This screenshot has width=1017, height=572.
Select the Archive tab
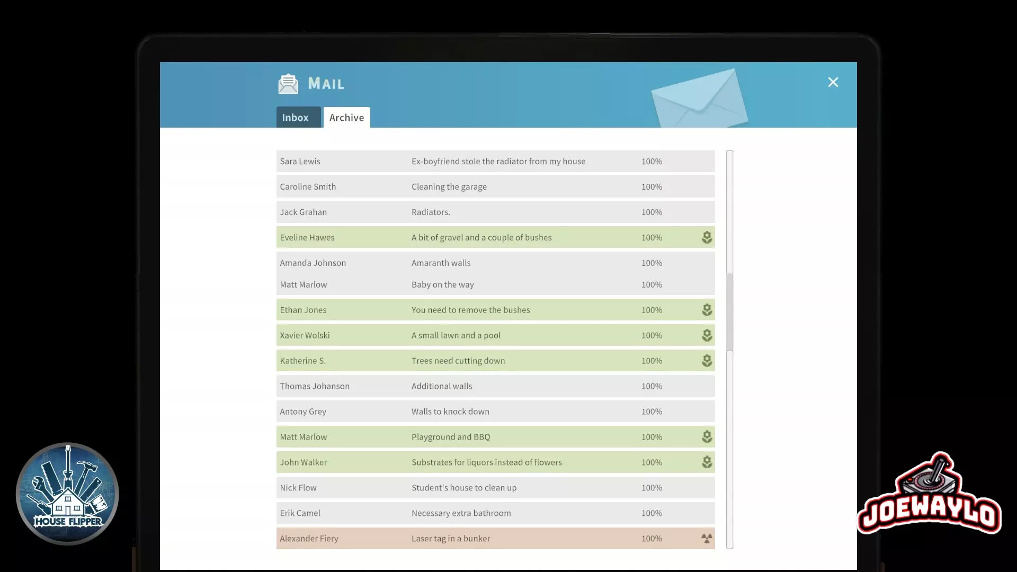click(346, 118)
